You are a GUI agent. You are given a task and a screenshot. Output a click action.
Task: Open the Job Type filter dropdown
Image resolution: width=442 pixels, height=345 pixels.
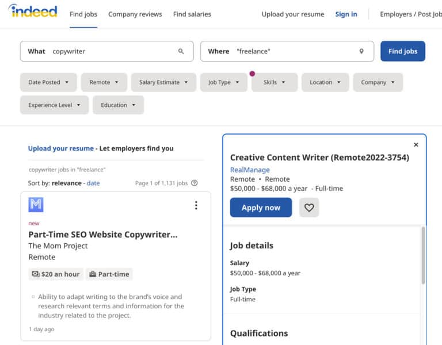223,82
